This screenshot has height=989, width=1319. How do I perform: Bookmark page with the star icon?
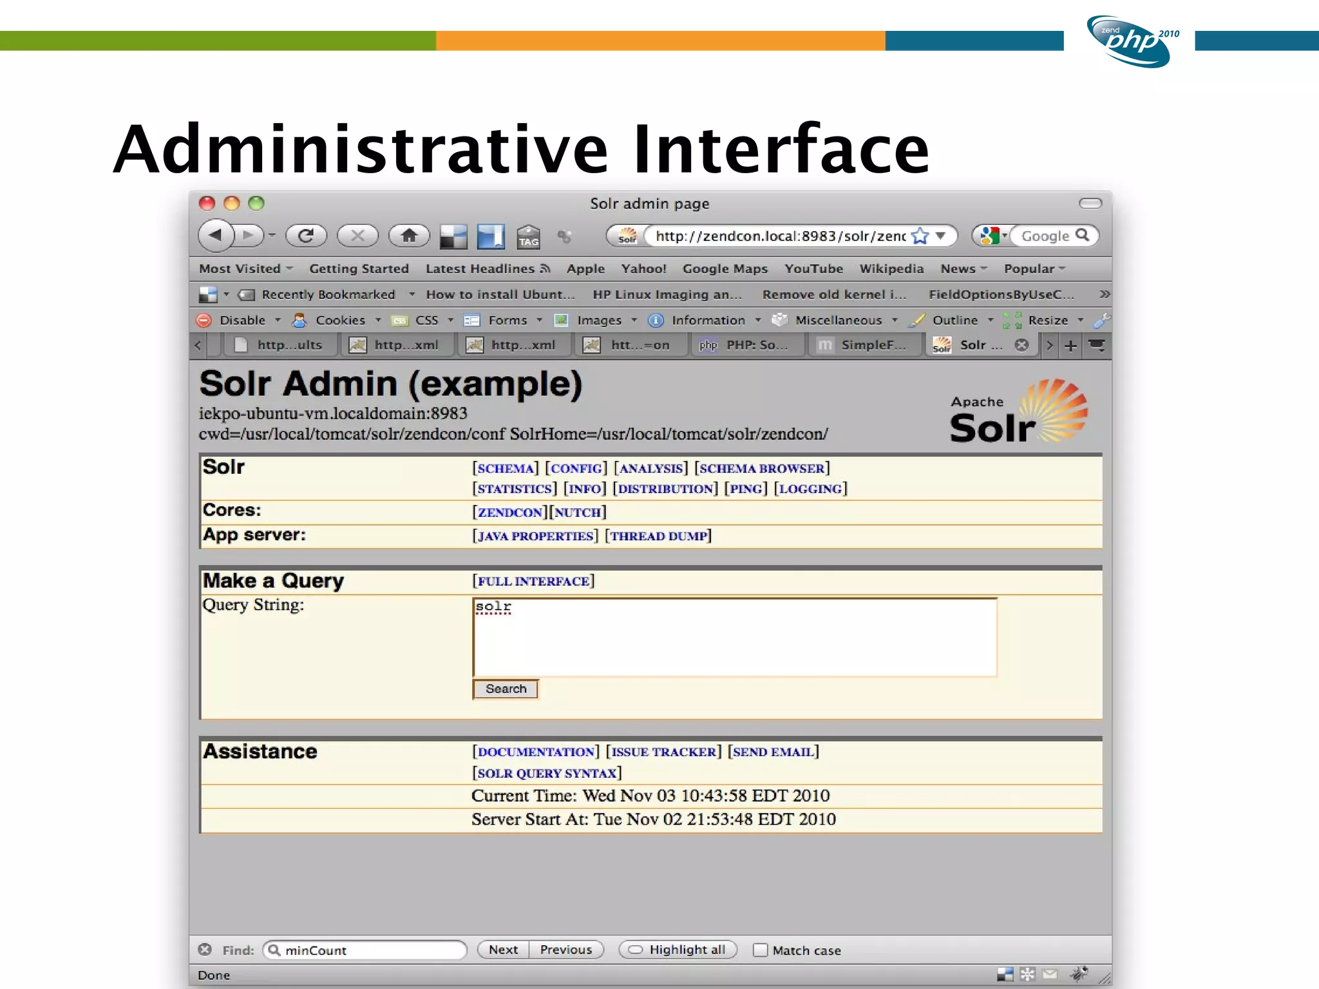[920, 236]
